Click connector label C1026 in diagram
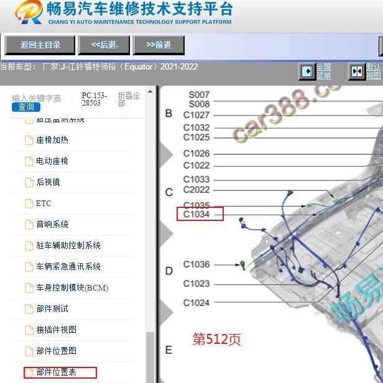383x383 pixels. (196, 153)
